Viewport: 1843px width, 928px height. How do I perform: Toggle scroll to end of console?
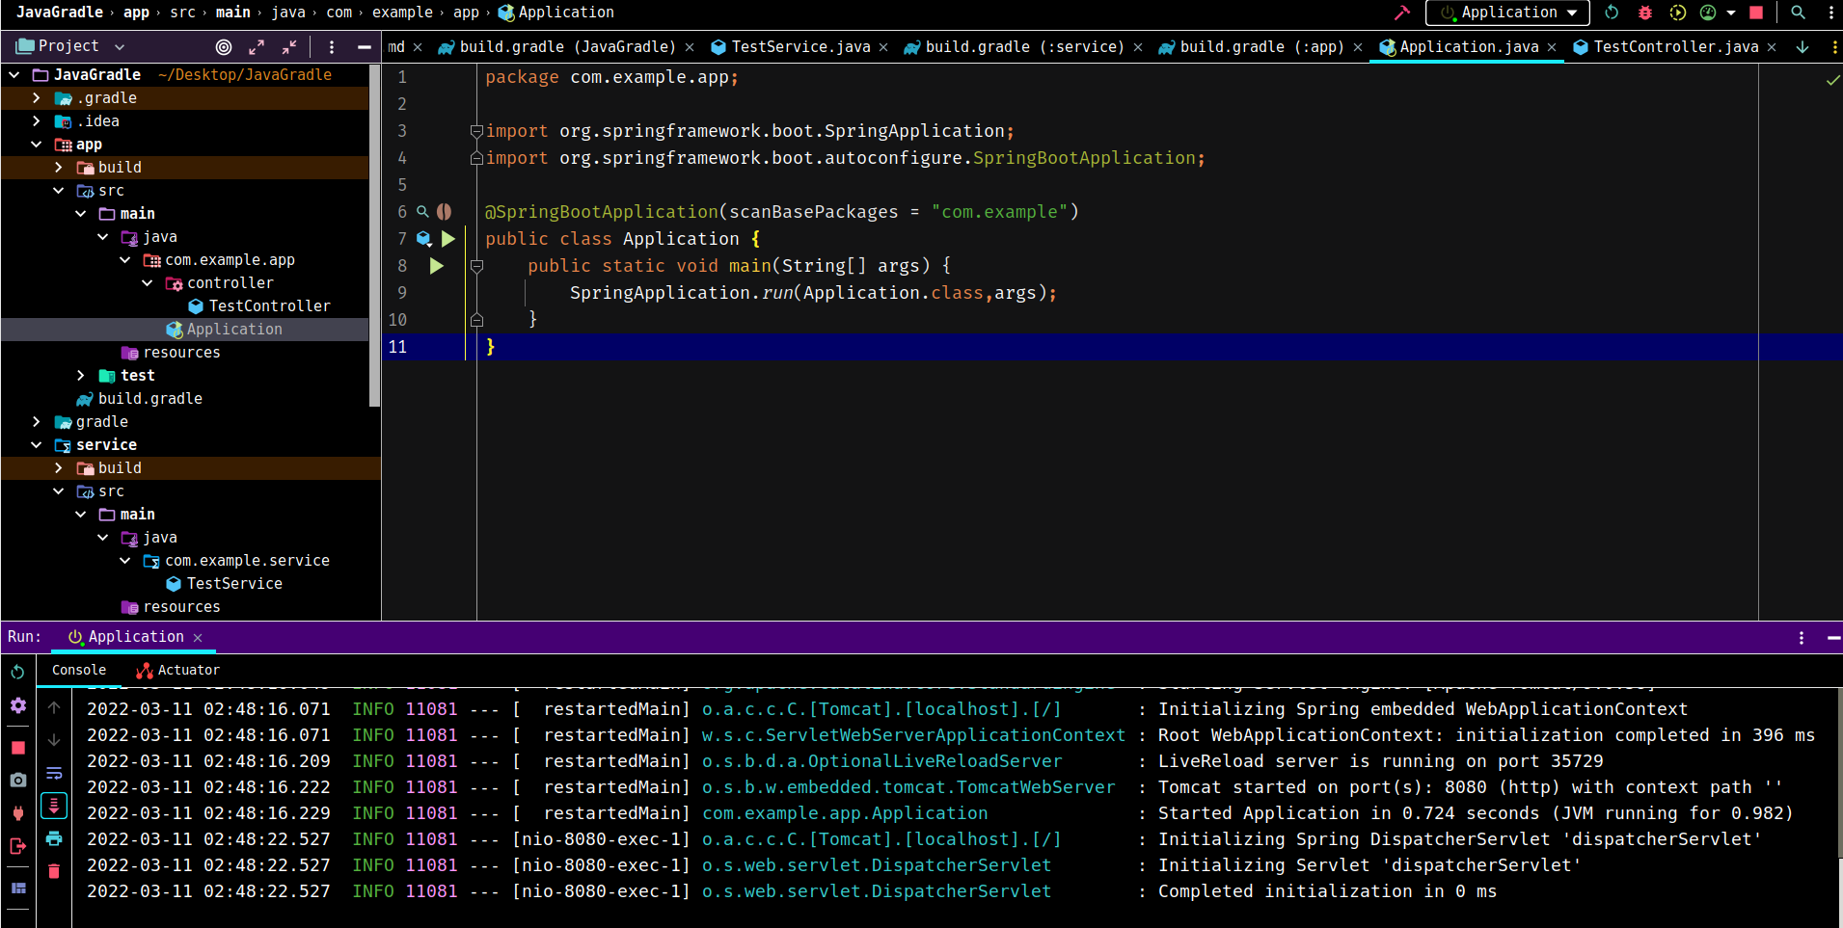click(54, 805)
